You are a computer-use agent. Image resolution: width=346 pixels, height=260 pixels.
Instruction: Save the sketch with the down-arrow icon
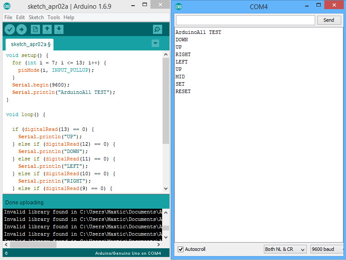click(59, 30)
